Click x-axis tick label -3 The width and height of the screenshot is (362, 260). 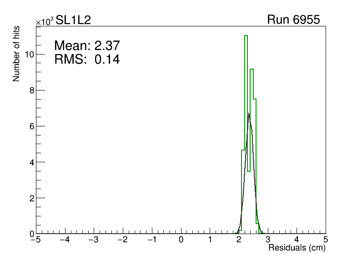93,240
